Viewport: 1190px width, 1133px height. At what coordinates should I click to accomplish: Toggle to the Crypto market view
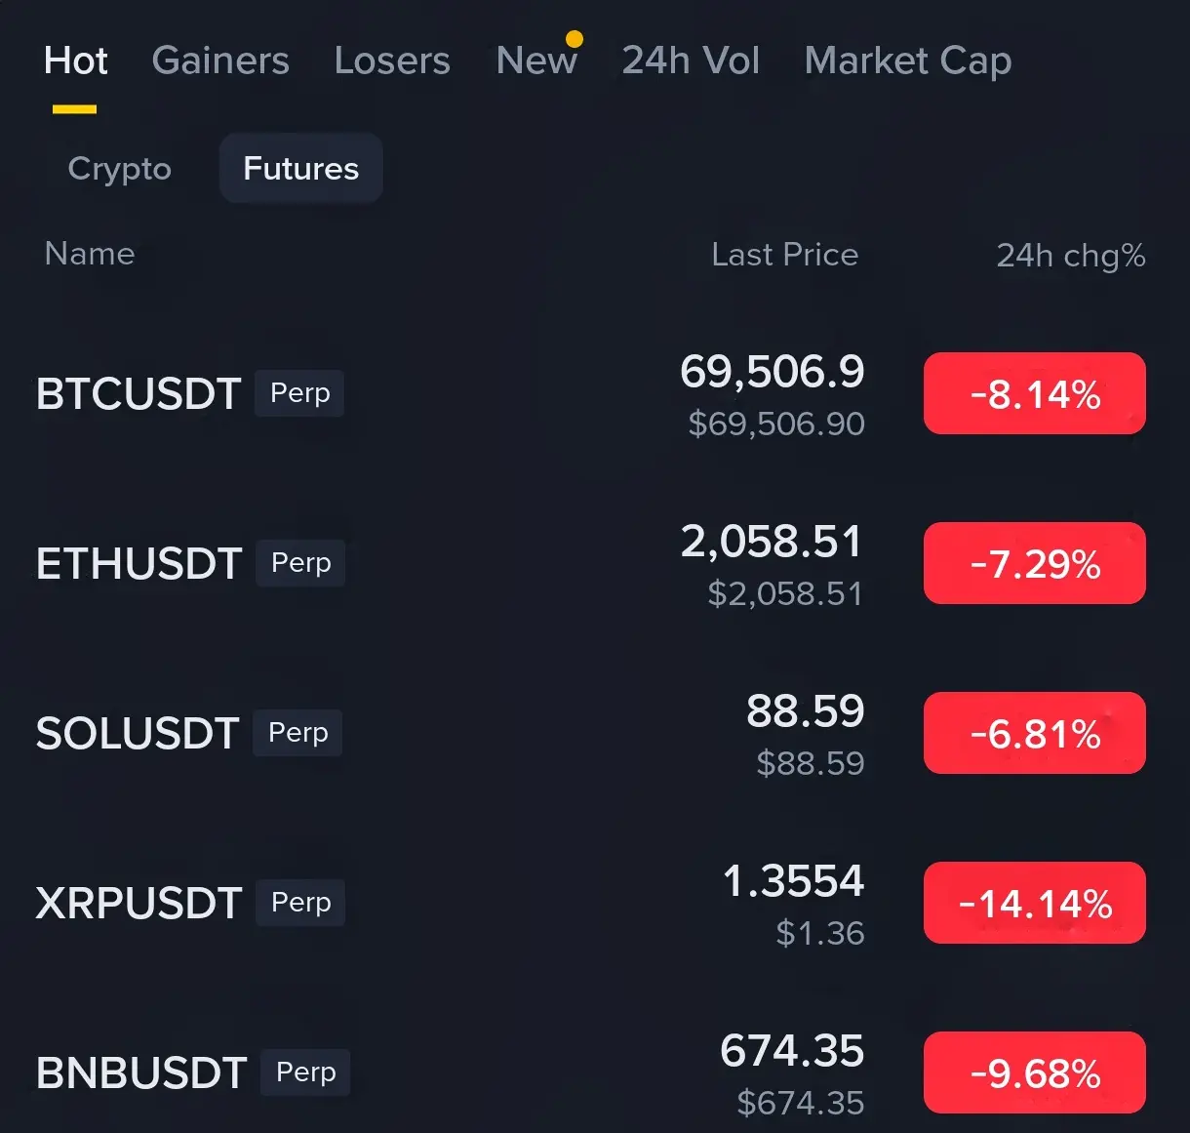tap(119, 169)
